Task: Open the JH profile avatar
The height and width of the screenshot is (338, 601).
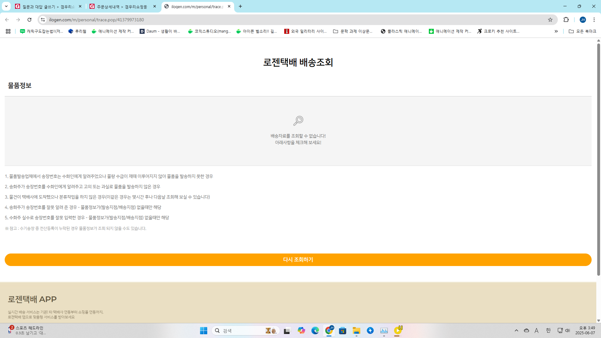Action: pyautogui.click(x=583, y=20)
